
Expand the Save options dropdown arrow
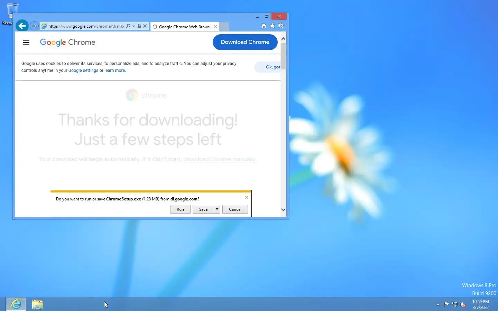(x=217, y=209)
